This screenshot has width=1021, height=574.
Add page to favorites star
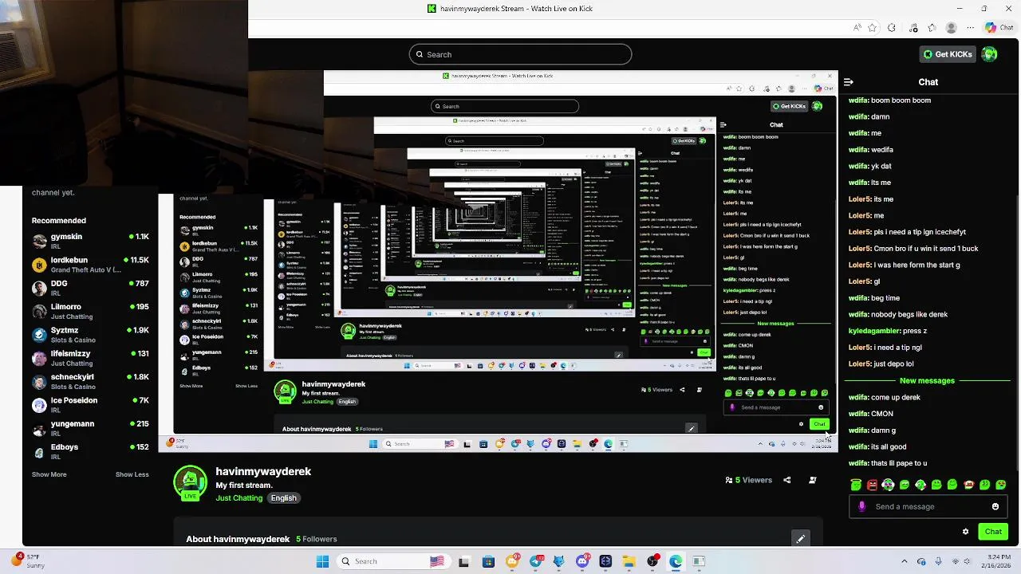(x=873, y=28)
